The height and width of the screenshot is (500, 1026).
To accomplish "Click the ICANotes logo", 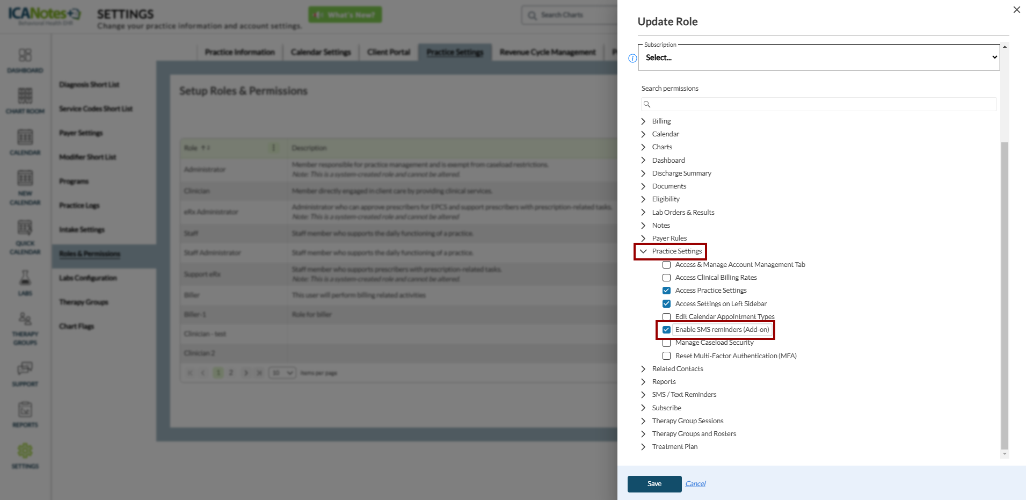I will pos(45,15).
